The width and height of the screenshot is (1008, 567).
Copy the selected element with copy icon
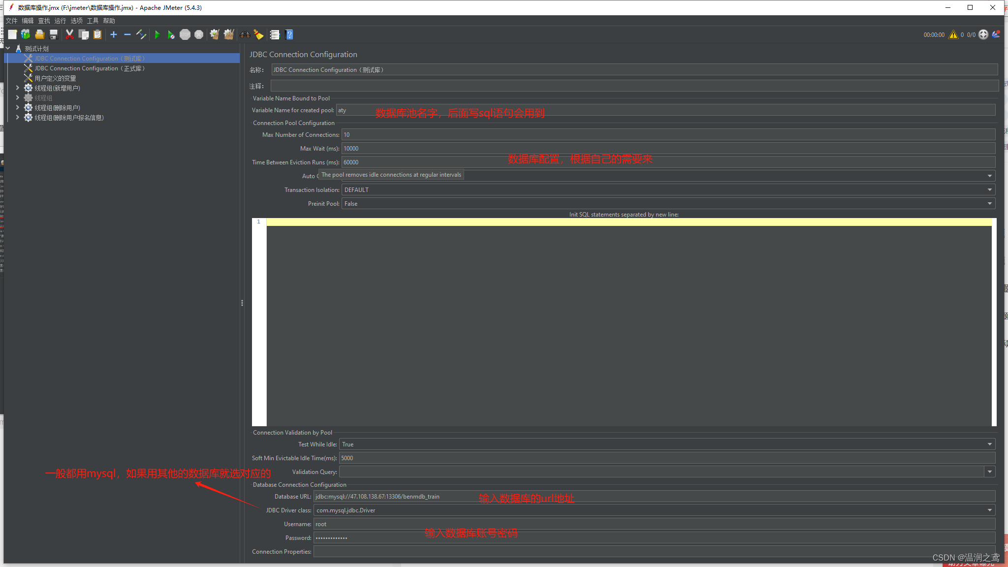click(84, 34)
